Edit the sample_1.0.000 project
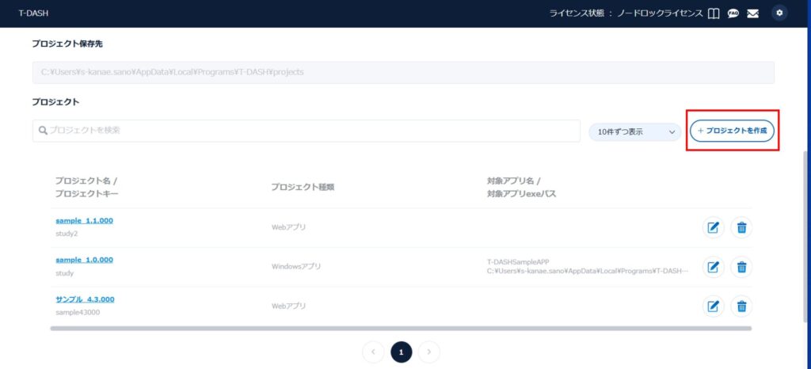The width and height of the screenshot is (811, 369). tap(714, 267)
